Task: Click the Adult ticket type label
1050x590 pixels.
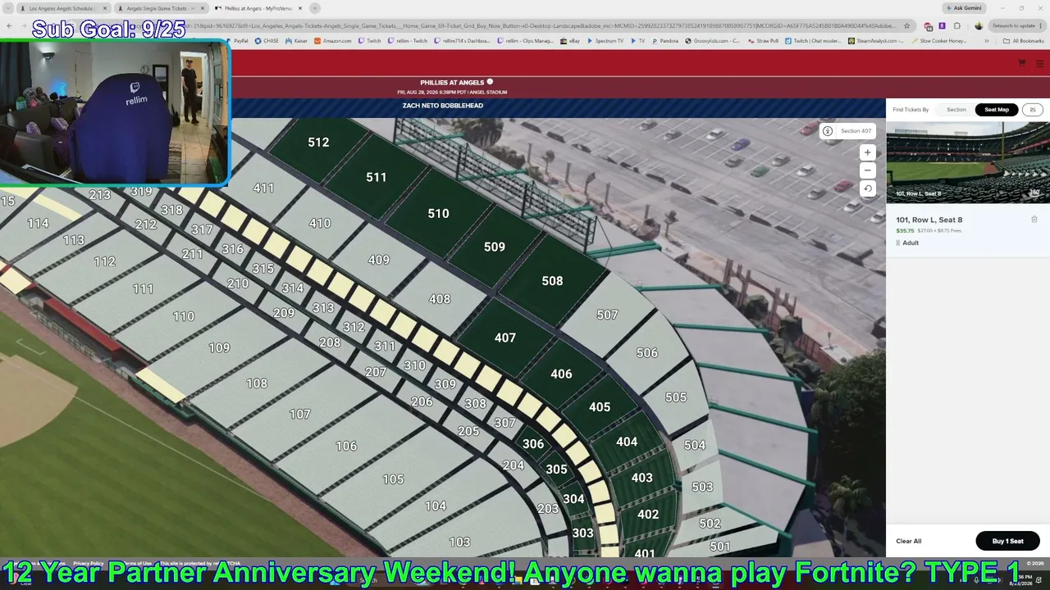Action: pos(911,243)
